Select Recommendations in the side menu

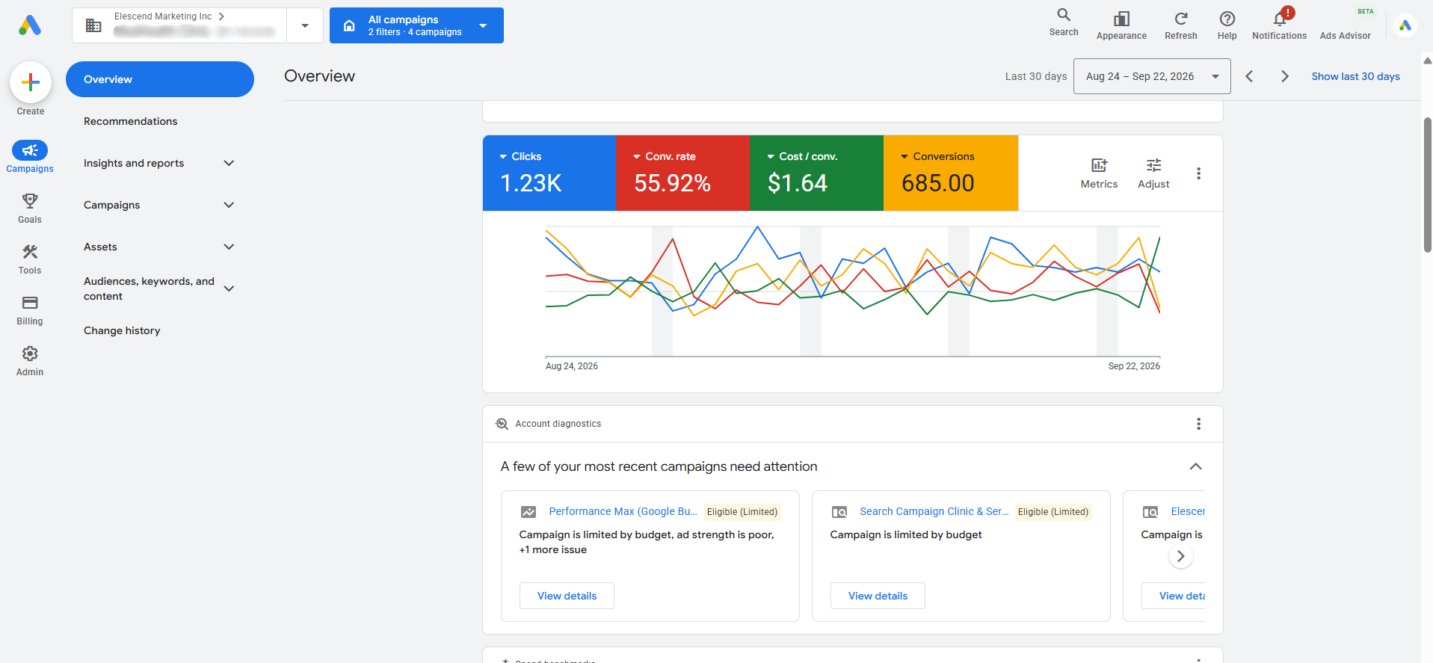point(130,121)
